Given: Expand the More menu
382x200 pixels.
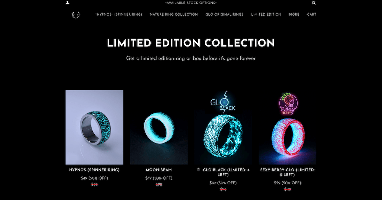Looking at the screenshot, I should tap(294, 15).
